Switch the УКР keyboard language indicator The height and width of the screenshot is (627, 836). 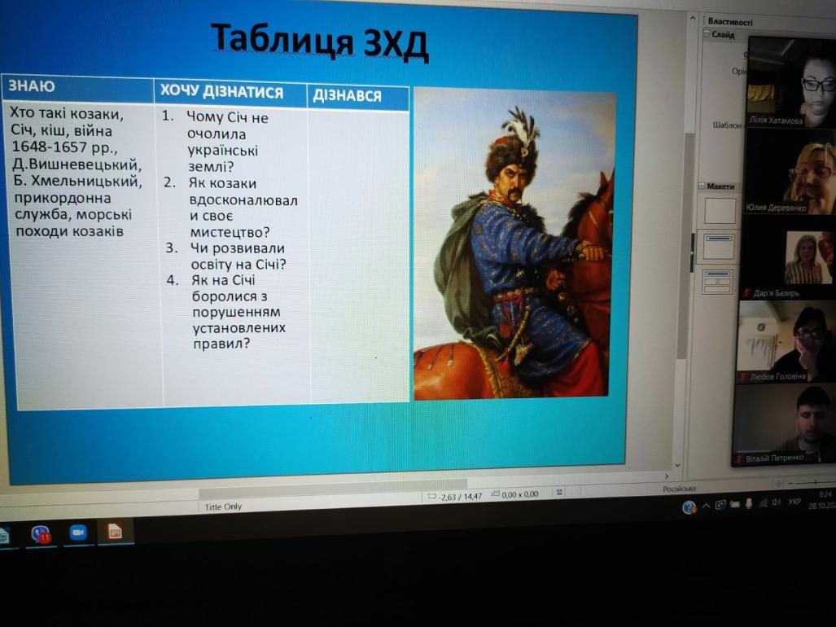(794, 502)
